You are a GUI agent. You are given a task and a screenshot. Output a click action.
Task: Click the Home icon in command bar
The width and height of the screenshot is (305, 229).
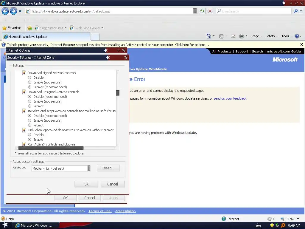tap(209, 36)
